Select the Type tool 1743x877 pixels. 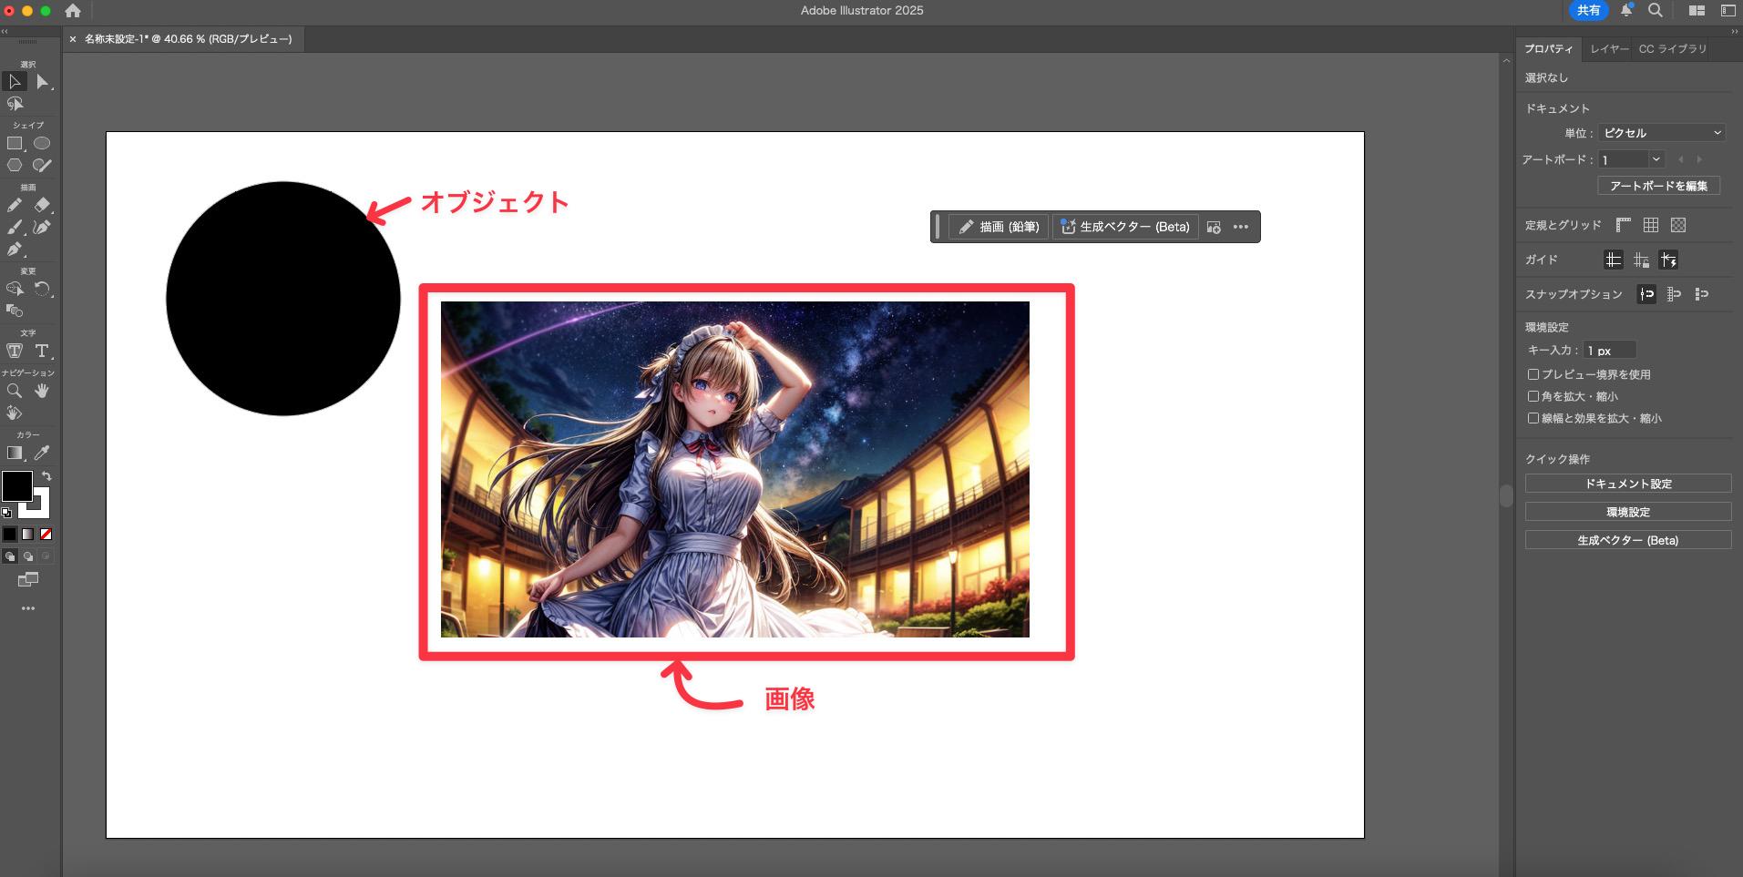42,352
